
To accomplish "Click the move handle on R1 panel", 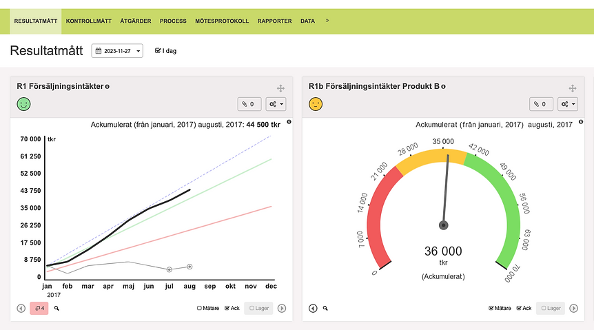I will coord(280,88).
